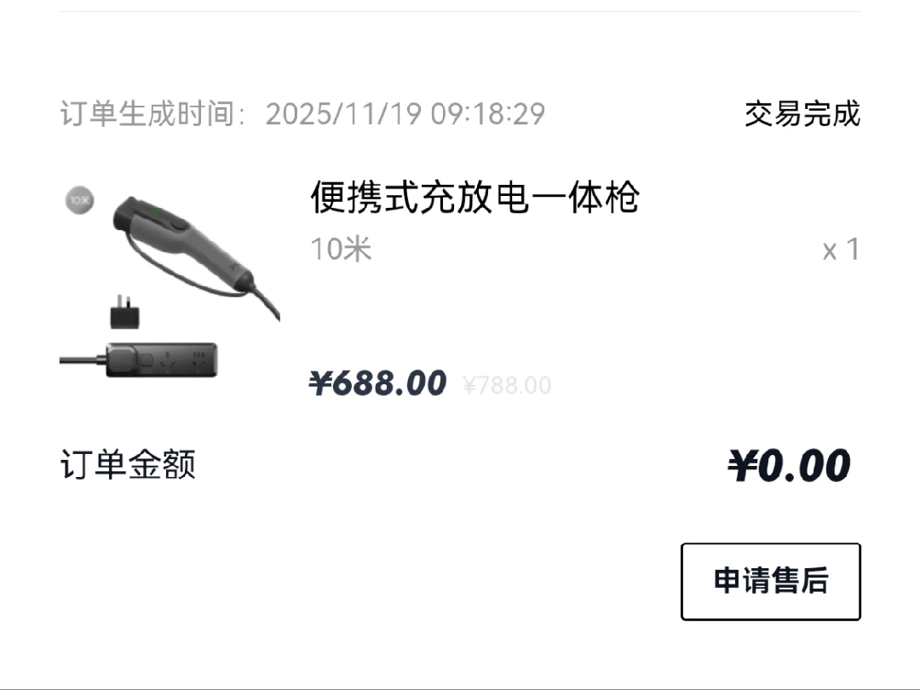The height and width of the screenshot is (690, 920).
Task: Click the ¥688.00 discounted price
Action: (378, 383)
